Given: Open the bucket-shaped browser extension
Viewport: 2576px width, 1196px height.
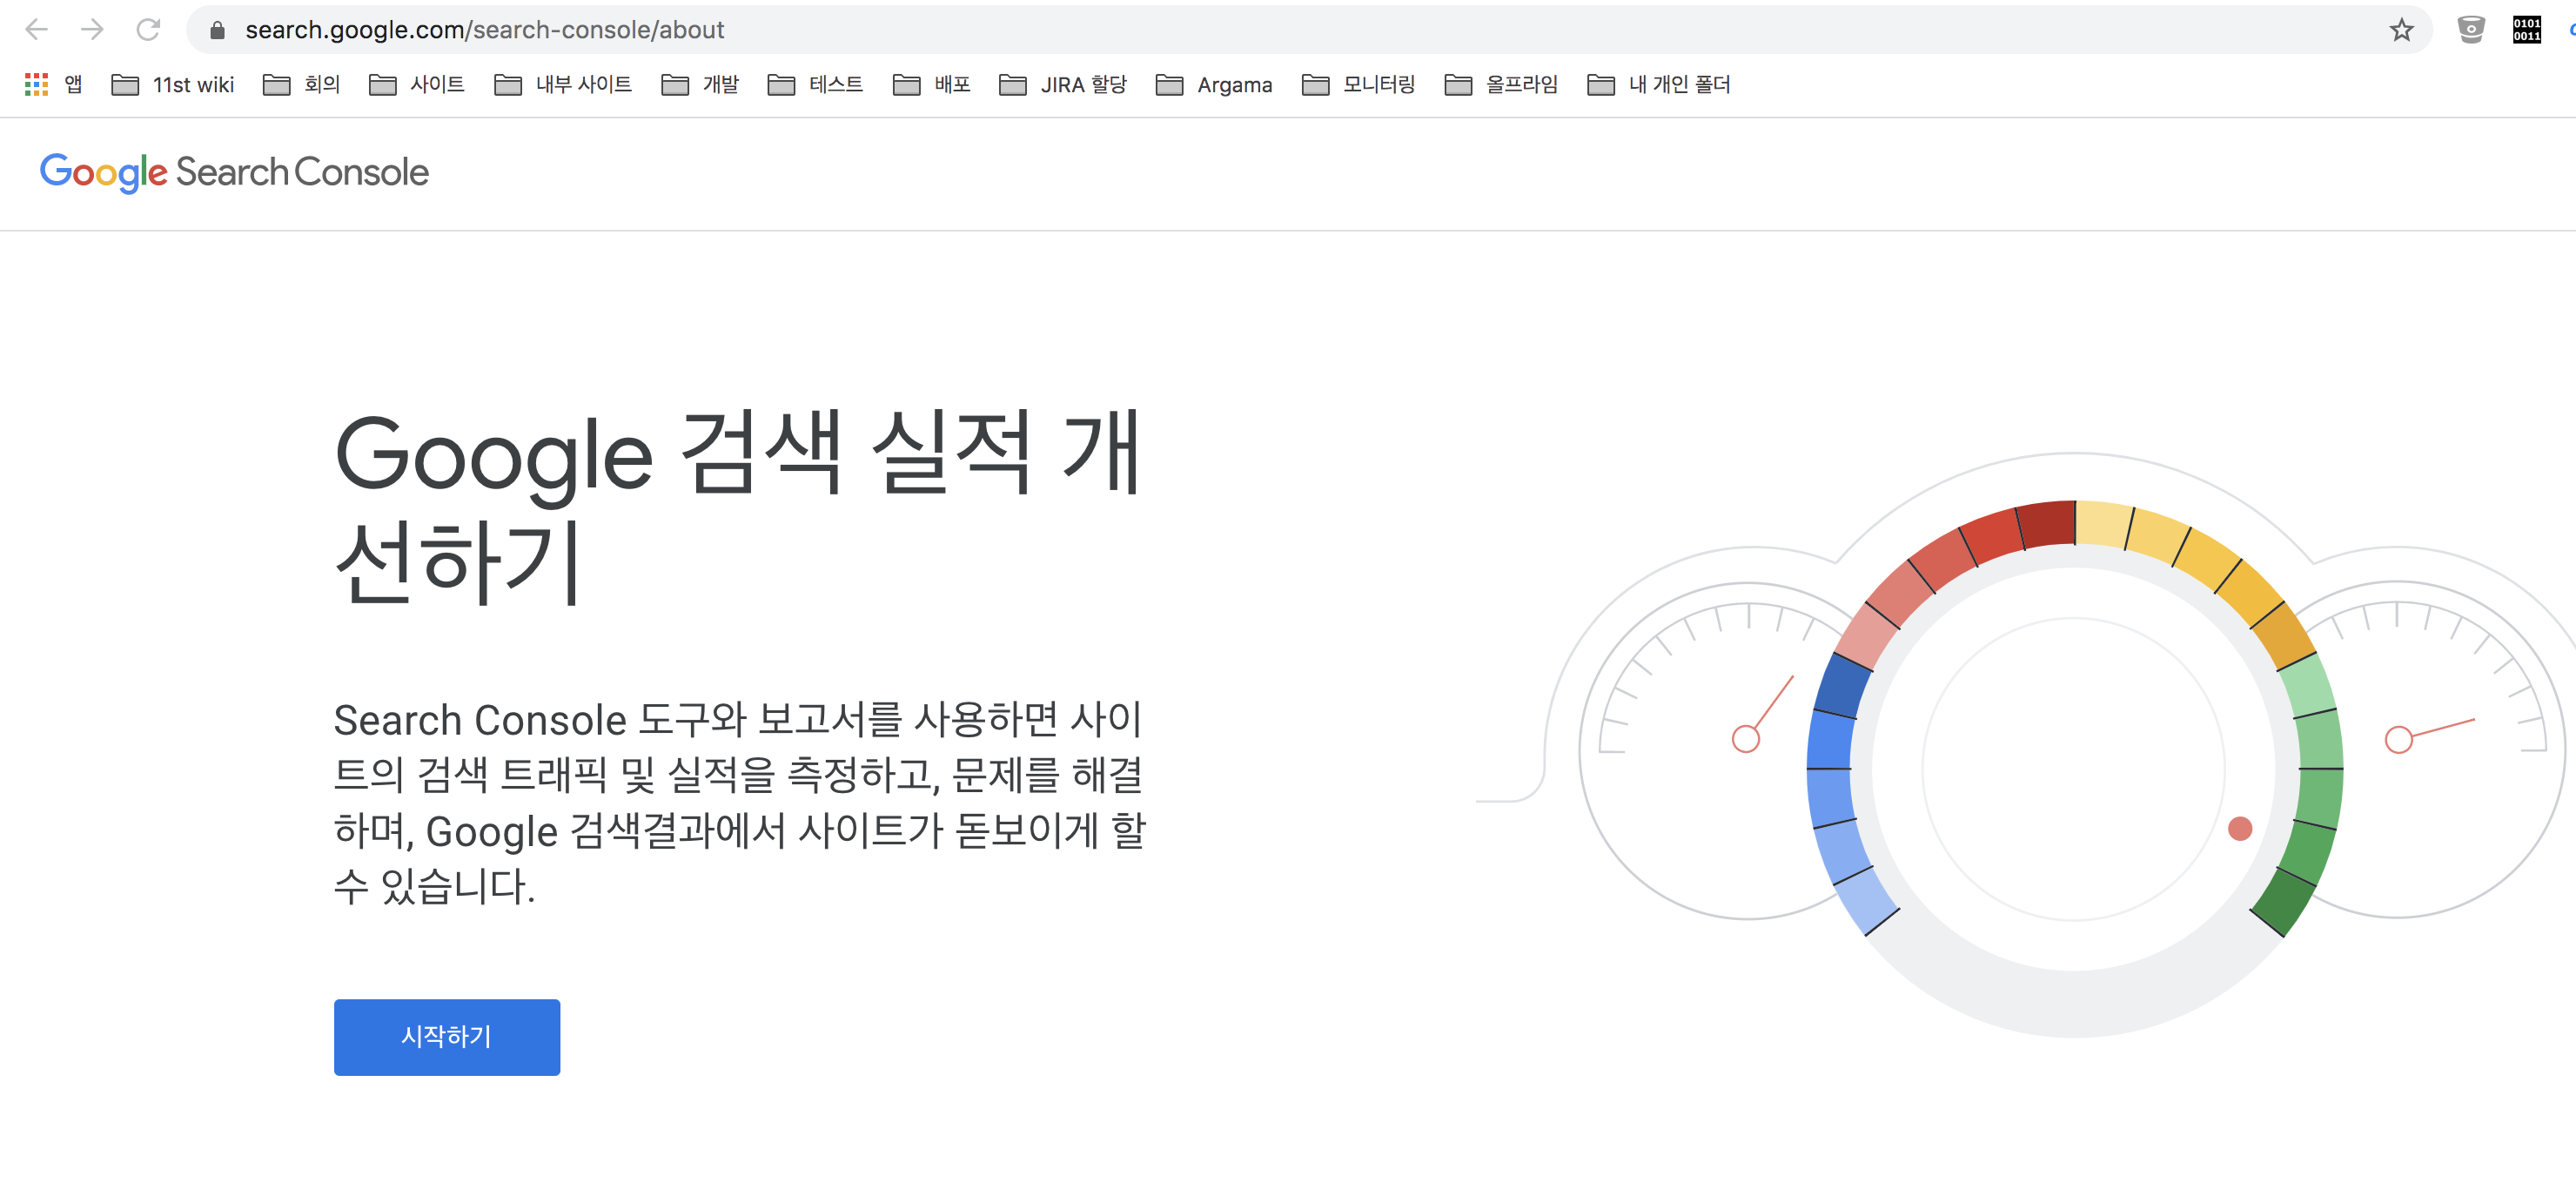Looking at the screenshot, I should pyautogui.click(x=2471, y=30).
